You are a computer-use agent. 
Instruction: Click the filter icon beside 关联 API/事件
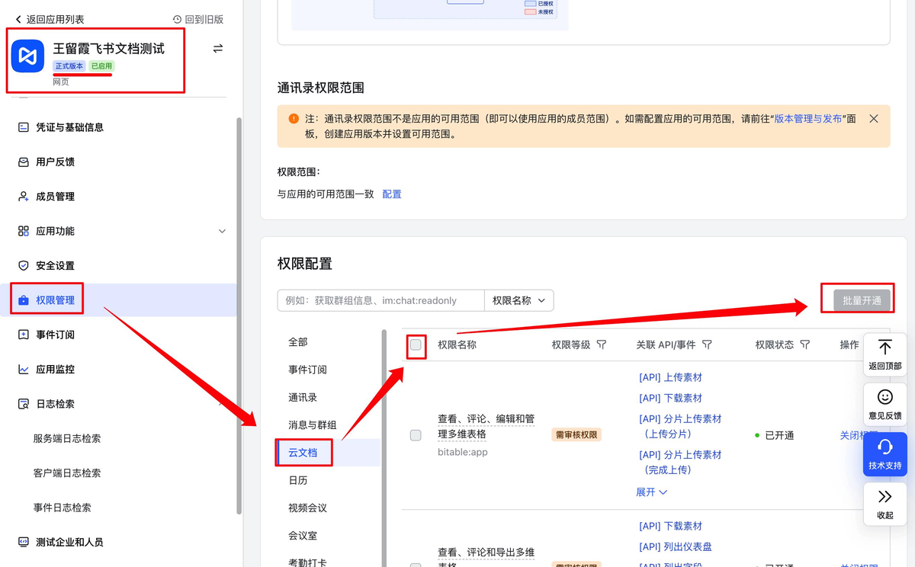(707, 345)
